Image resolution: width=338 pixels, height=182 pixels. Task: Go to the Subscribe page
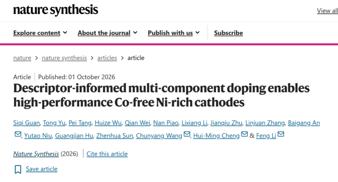[x=228, y=33]
